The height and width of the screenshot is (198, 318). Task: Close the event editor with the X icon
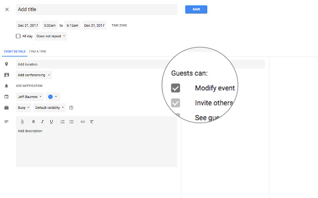7,9
